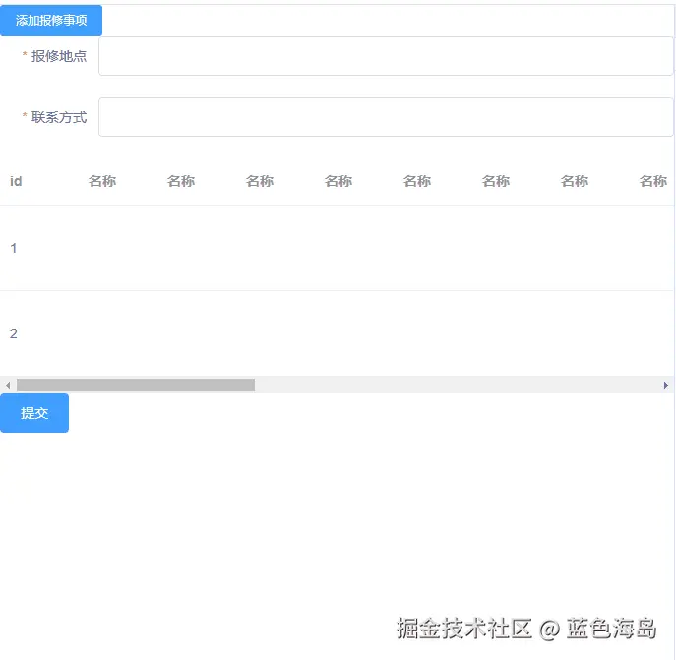The width and height of the screenshot is (676, 660).
Task: Focus the 联系方式 input field
Action: click(386, 117)
